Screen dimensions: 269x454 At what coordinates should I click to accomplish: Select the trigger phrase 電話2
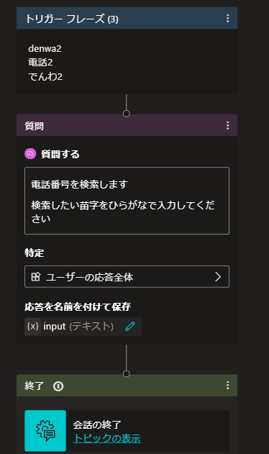point(40,63)
